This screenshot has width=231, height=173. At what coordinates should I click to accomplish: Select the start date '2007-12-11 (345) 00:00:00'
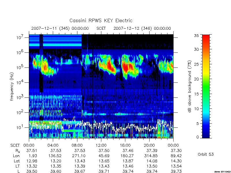[x=60, y=28]
